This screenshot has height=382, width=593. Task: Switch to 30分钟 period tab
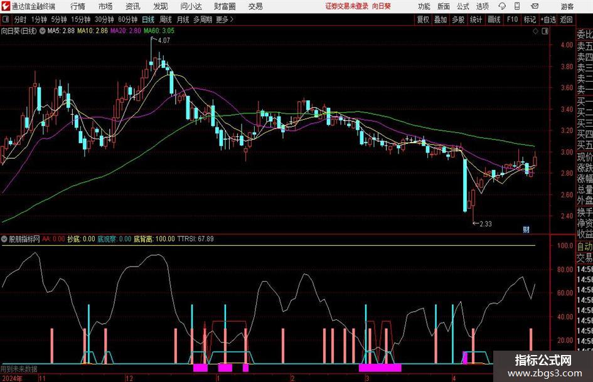tap(104, 19)
